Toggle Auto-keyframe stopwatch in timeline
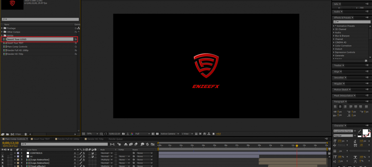 (x=147, y=144)
